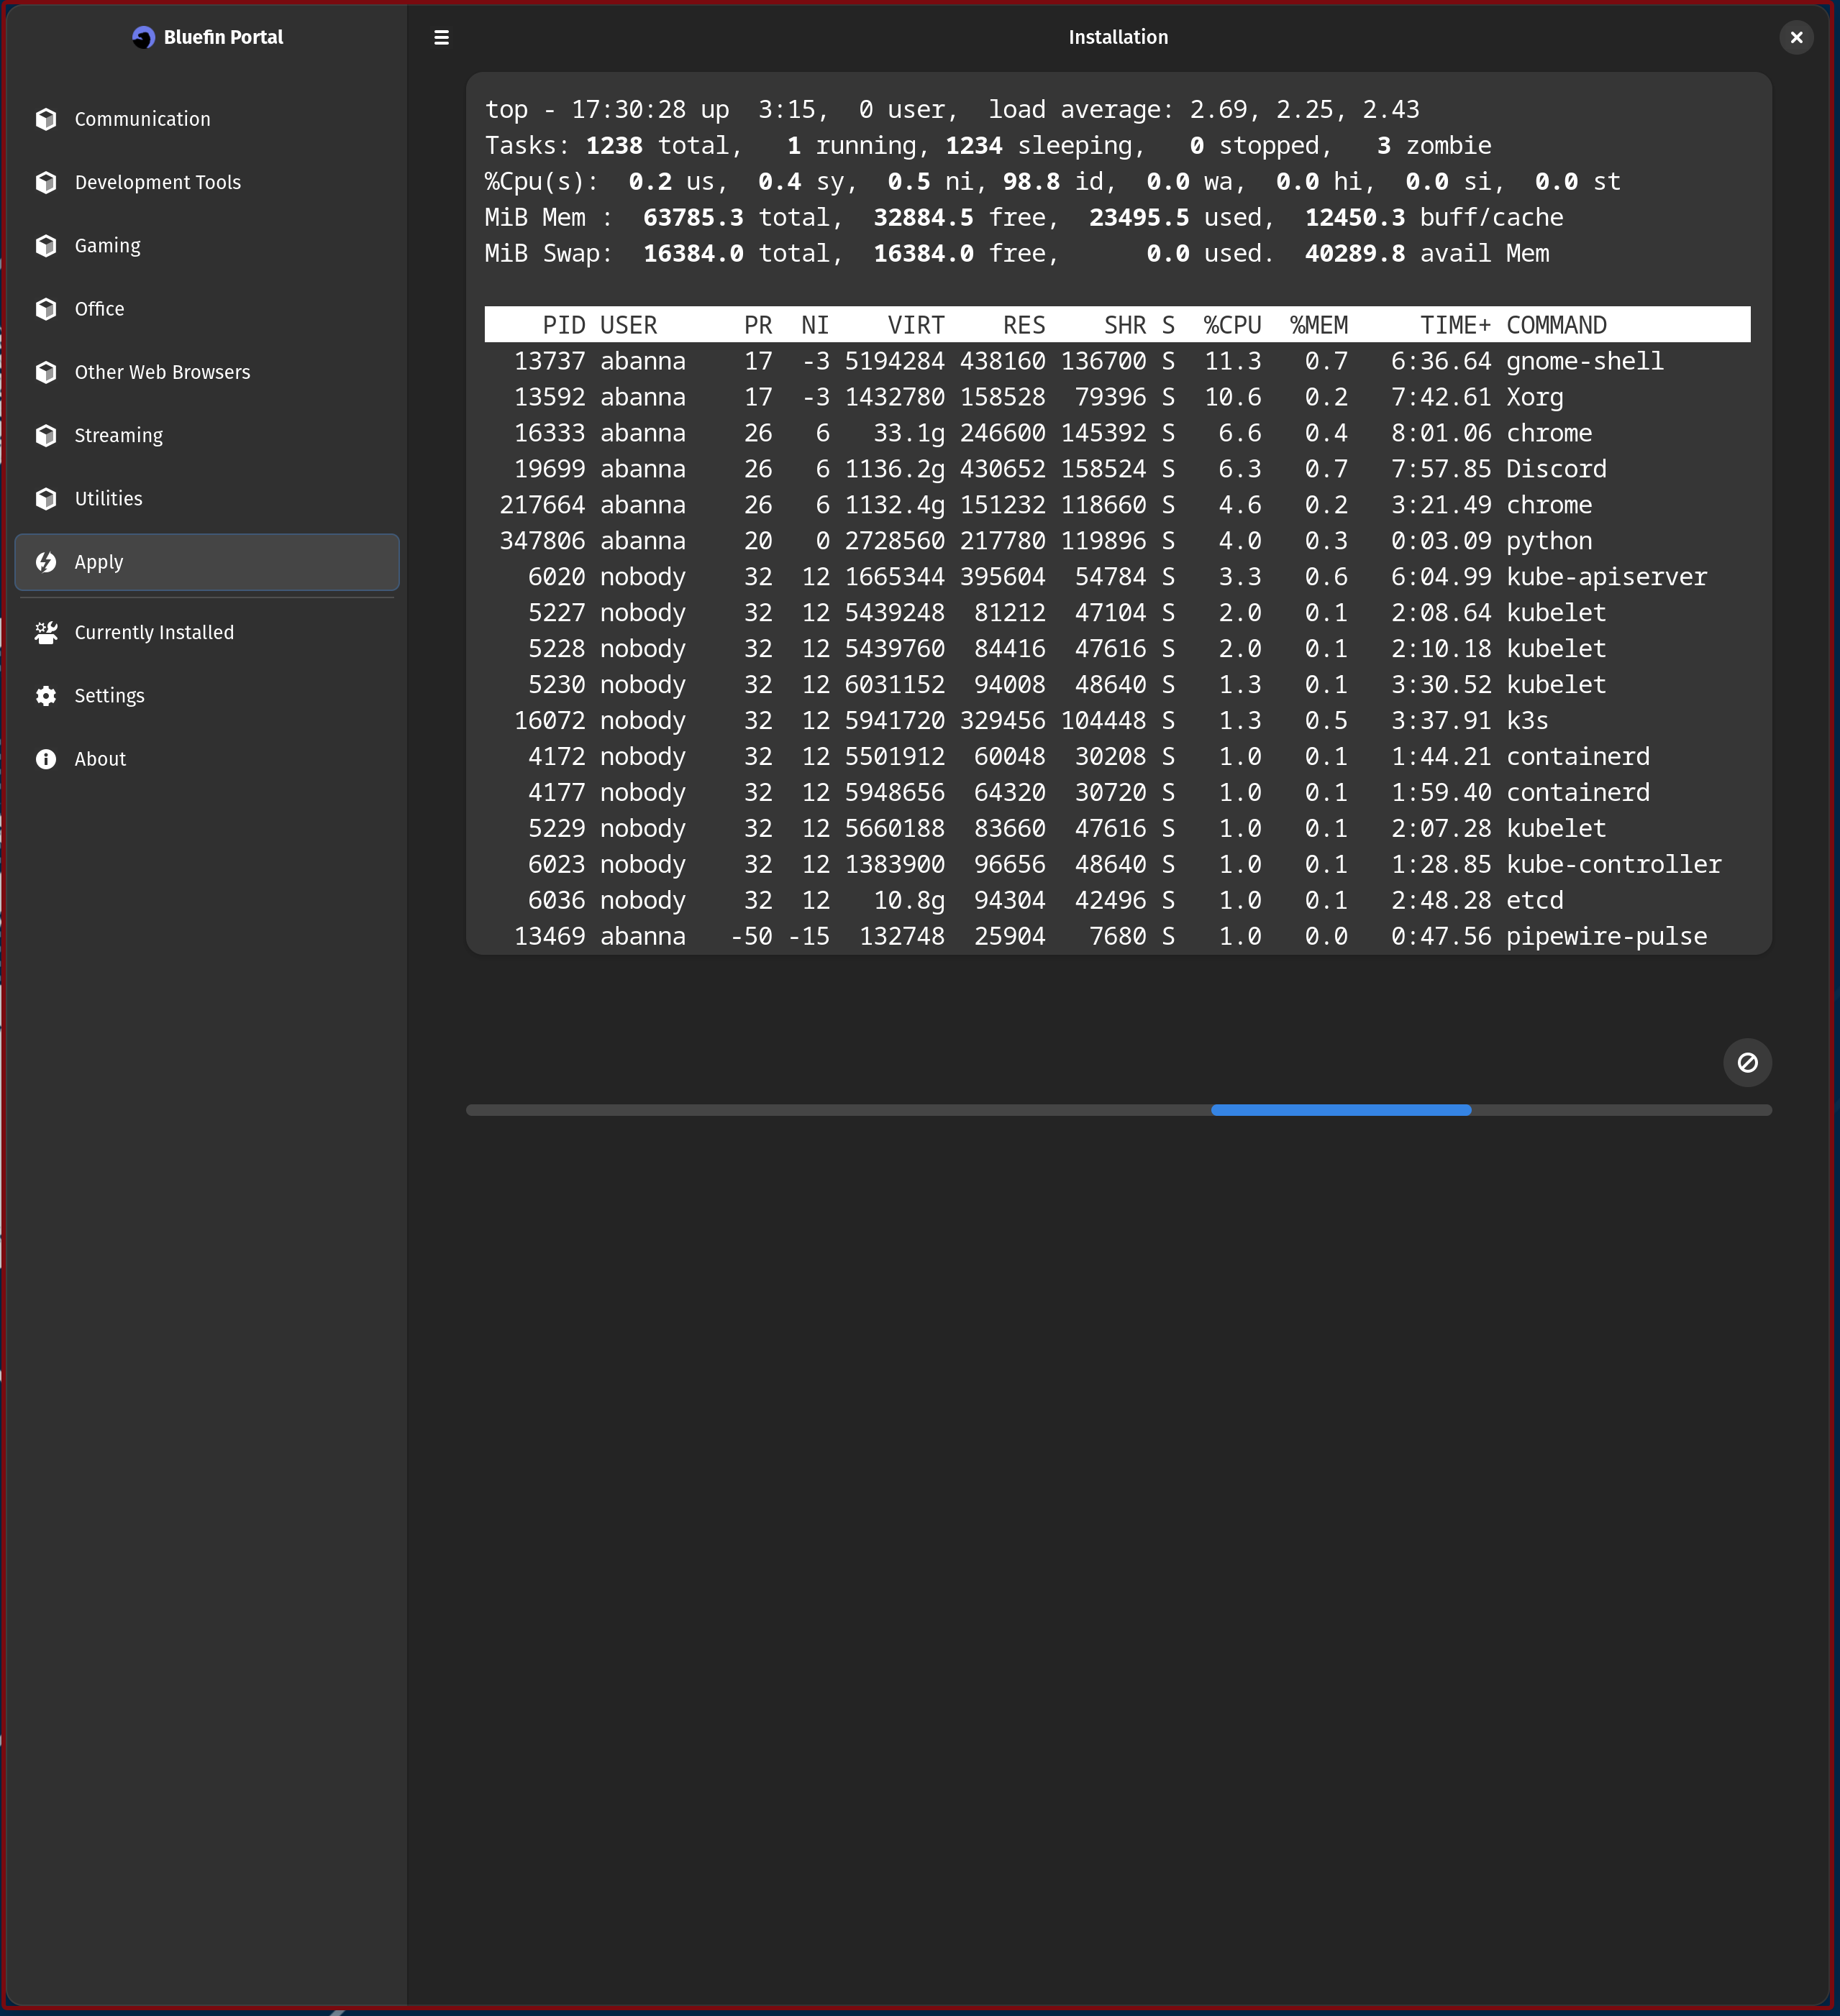This screenshot has width=1840, height=2016.
Task: Click the Settings gear icon
Action: 46,696
